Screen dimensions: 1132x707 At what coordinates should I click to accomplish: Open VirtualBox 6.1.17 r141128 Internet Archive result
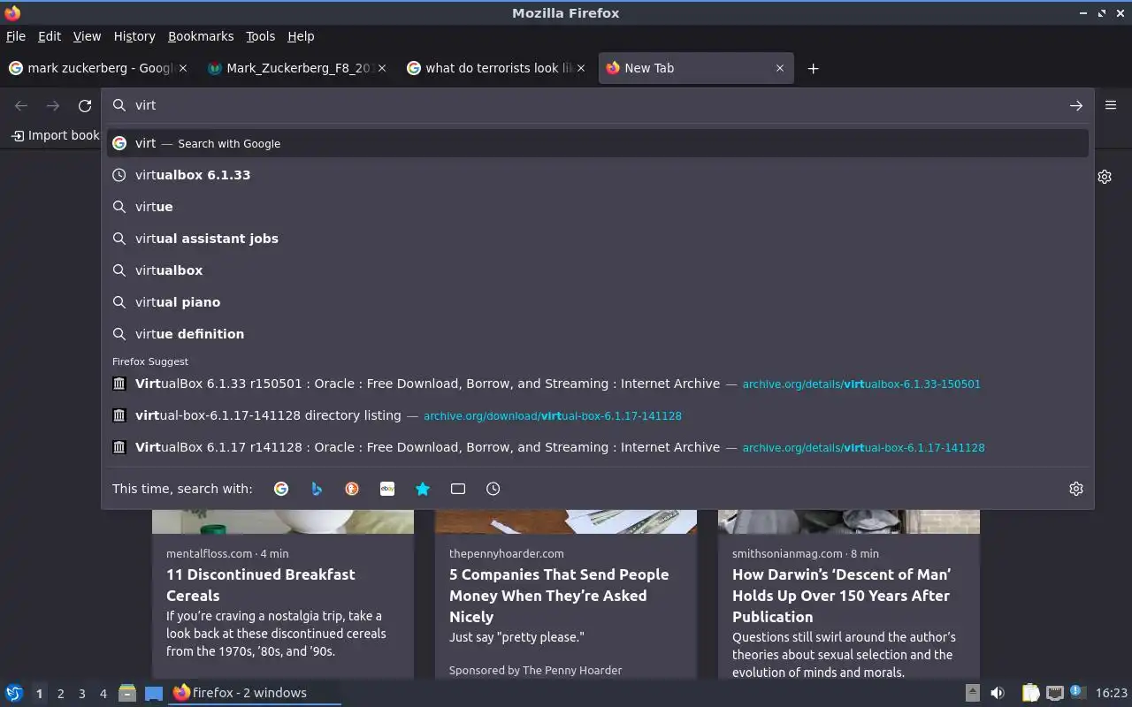coord(597,447)
